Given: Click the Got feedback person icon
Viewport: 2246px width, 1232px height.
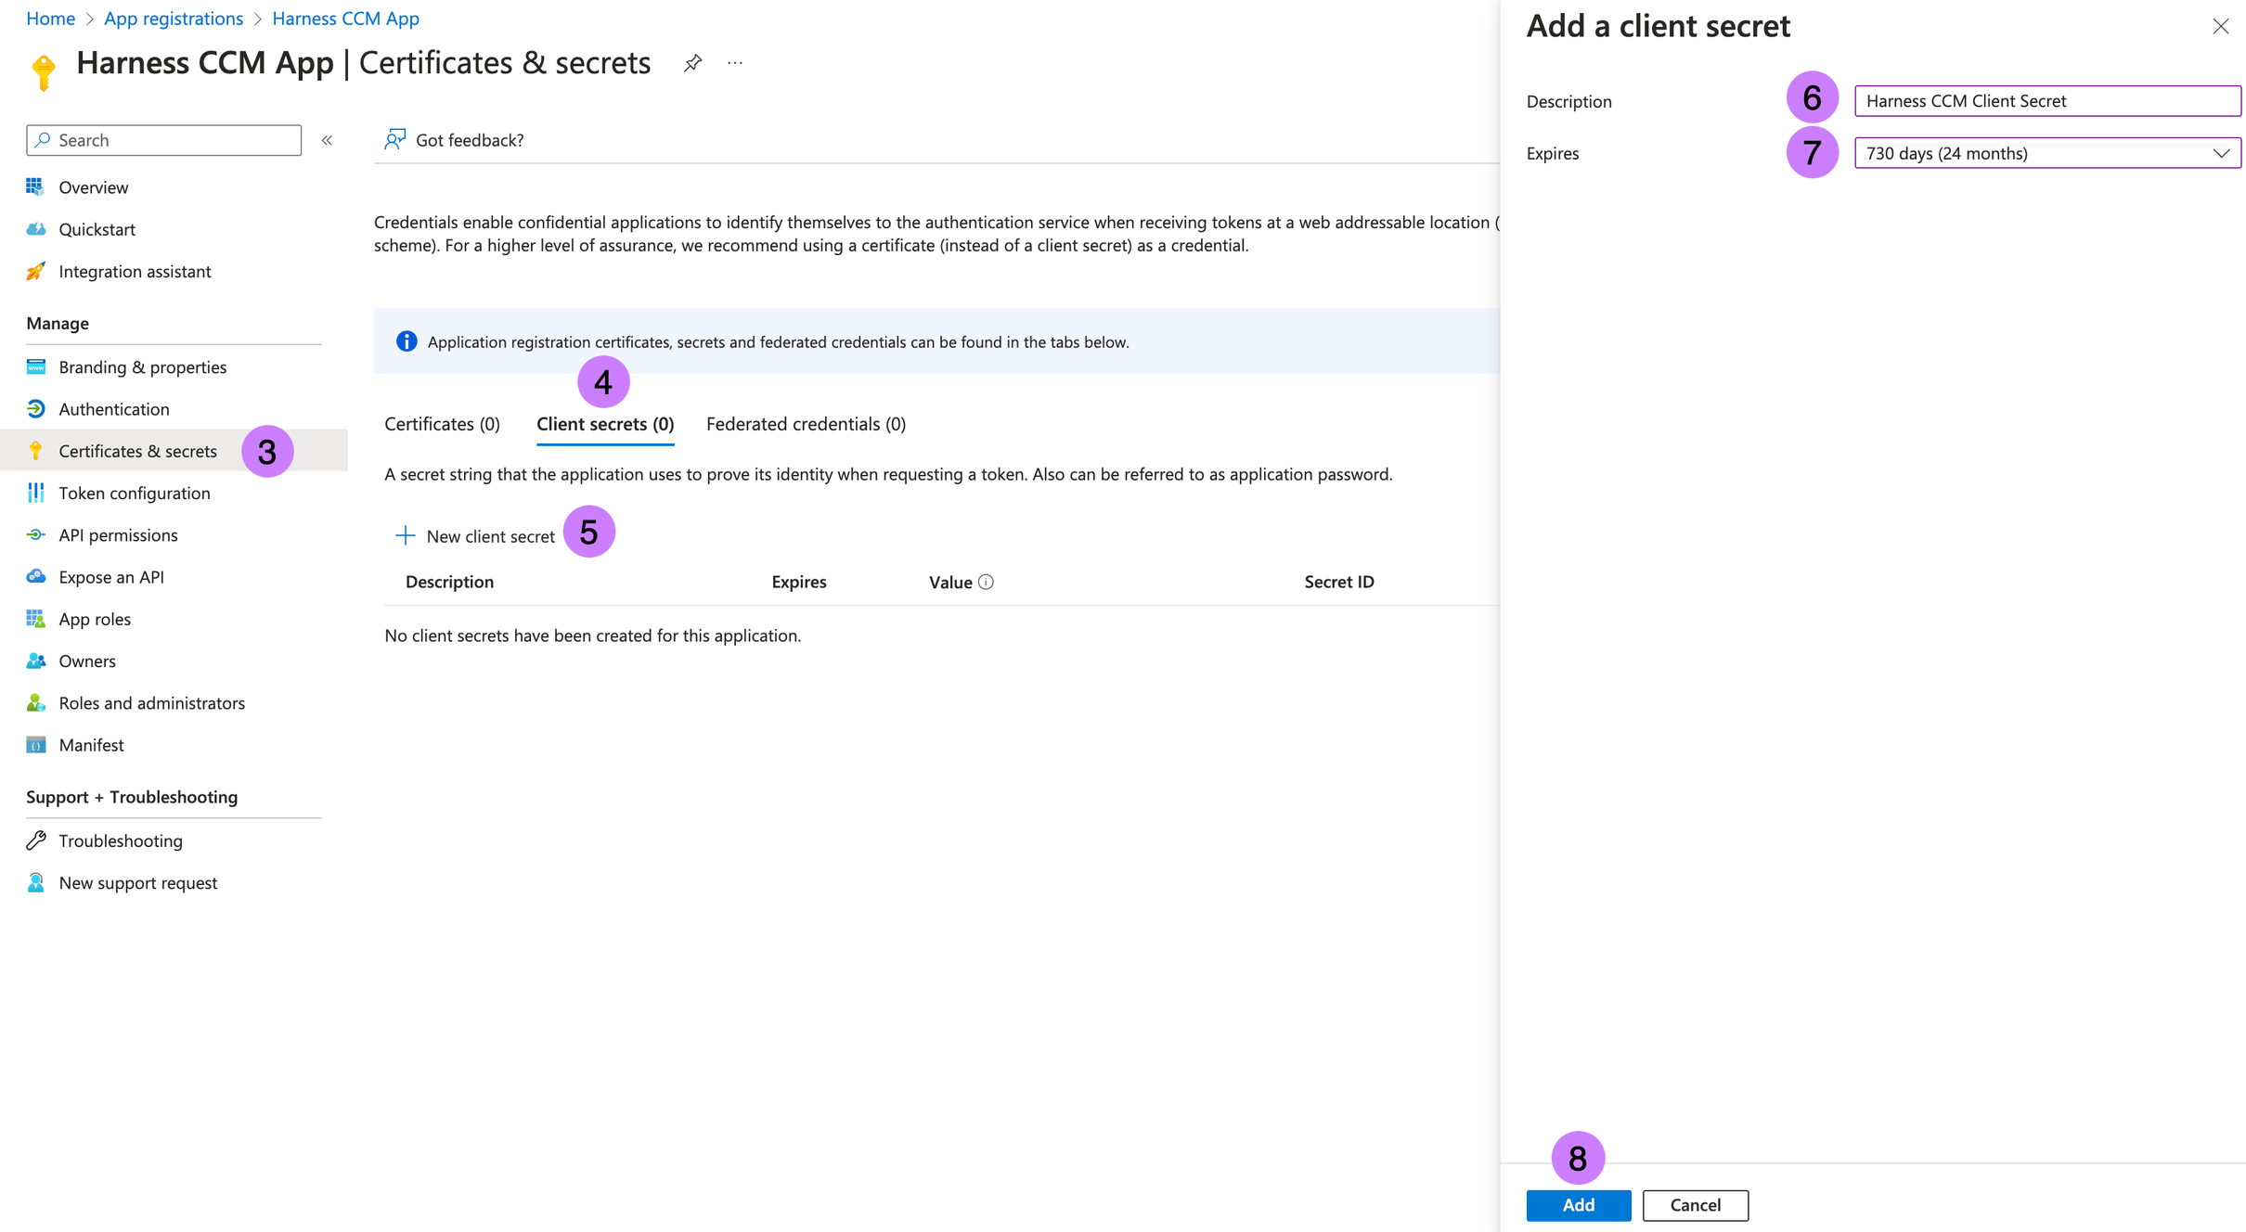Looking at the screenshot, I should click(x=395, y=139).
